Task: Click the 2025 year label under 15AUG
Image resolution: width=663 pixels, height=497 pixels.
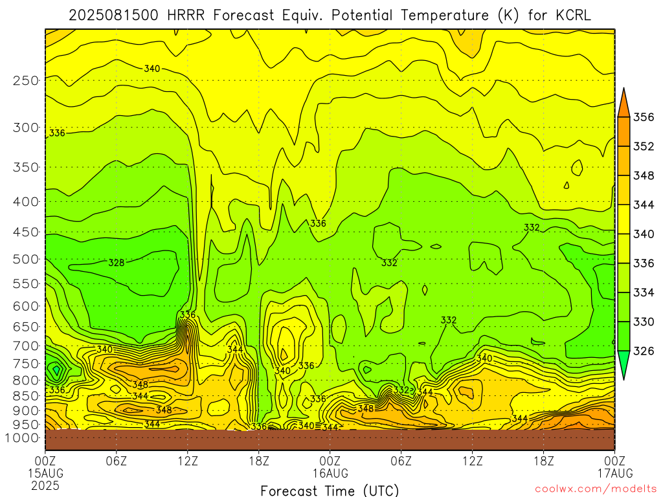Action: tap(46, 485)
